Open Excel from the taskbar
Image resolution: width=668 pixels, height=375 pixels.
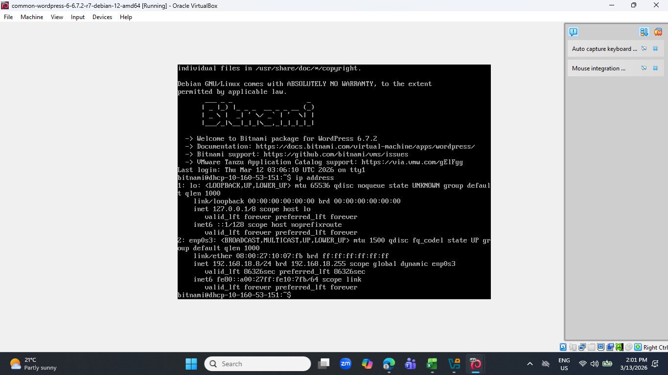[x=432, y=364]
